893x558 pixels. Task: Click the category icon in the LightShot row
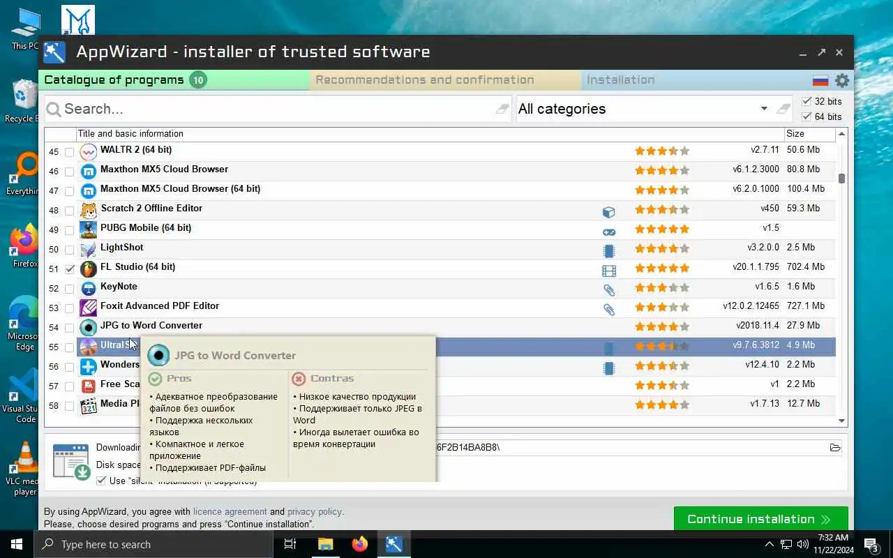pyautogui.click(x=609, y=251)
